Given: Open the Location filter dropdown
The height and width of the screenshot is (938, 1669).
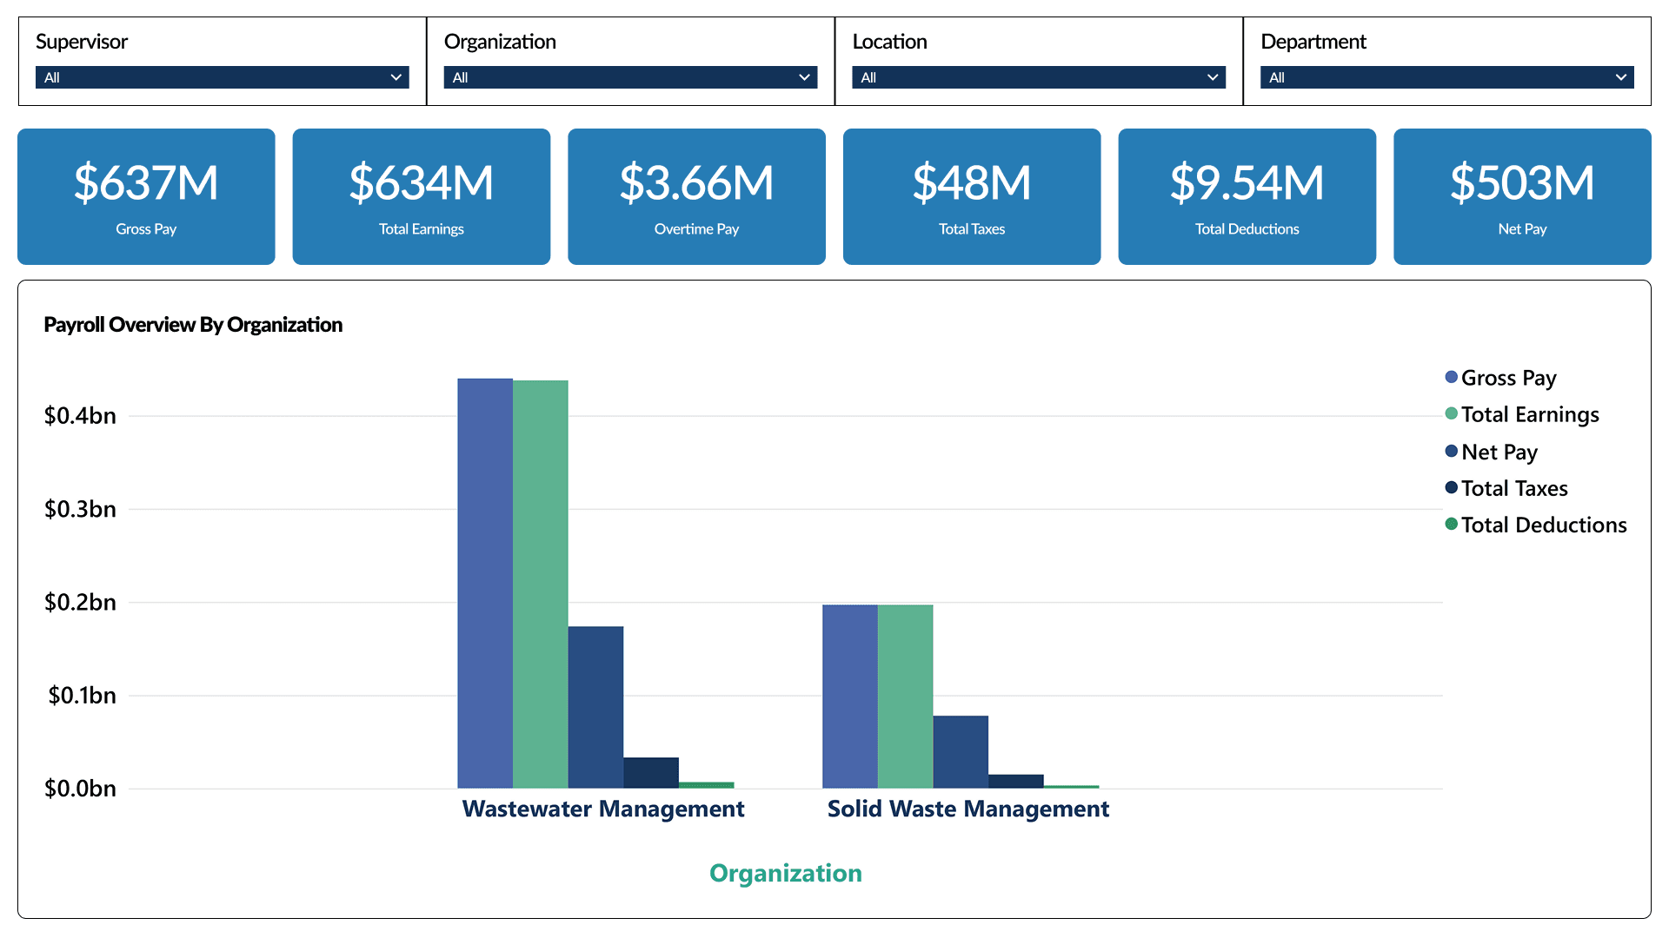Looking at the screenshot, I should (1038, 77).
